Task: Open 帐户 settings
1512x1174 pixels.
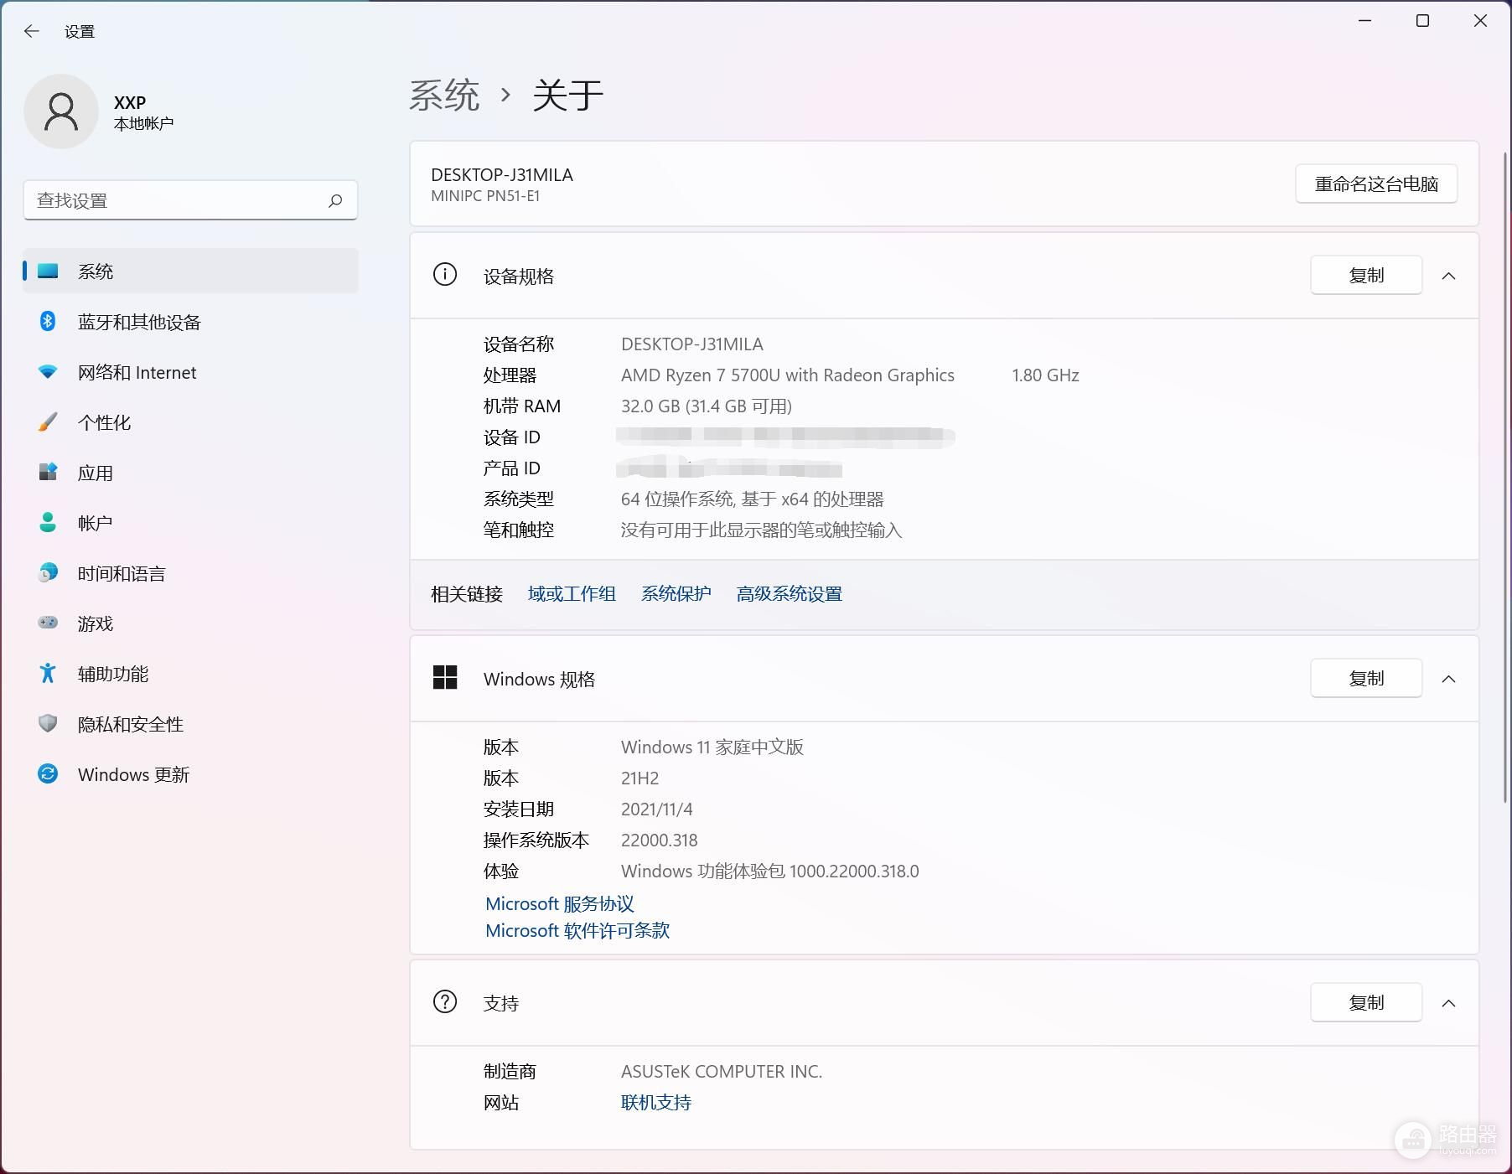Action: click(190, 523)
